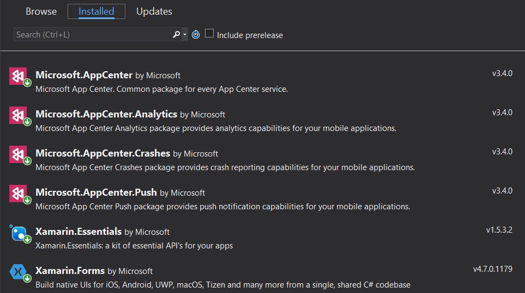Viewport: 525px width, 293px height.
Task: Open the search options dropdown arrow
Action: (x=184, y=34)
